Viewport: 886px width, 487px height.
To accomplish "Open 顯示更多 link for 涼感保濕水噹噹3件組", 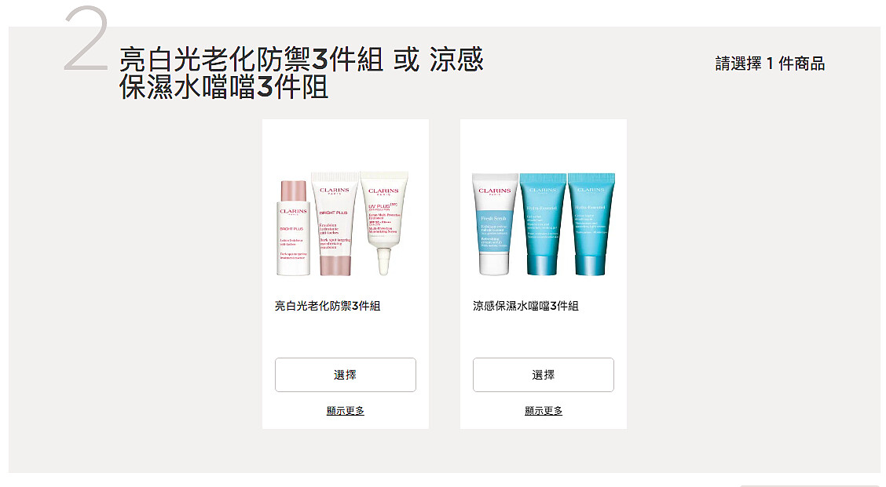I will pyautogui.click(x=543, y=411).
